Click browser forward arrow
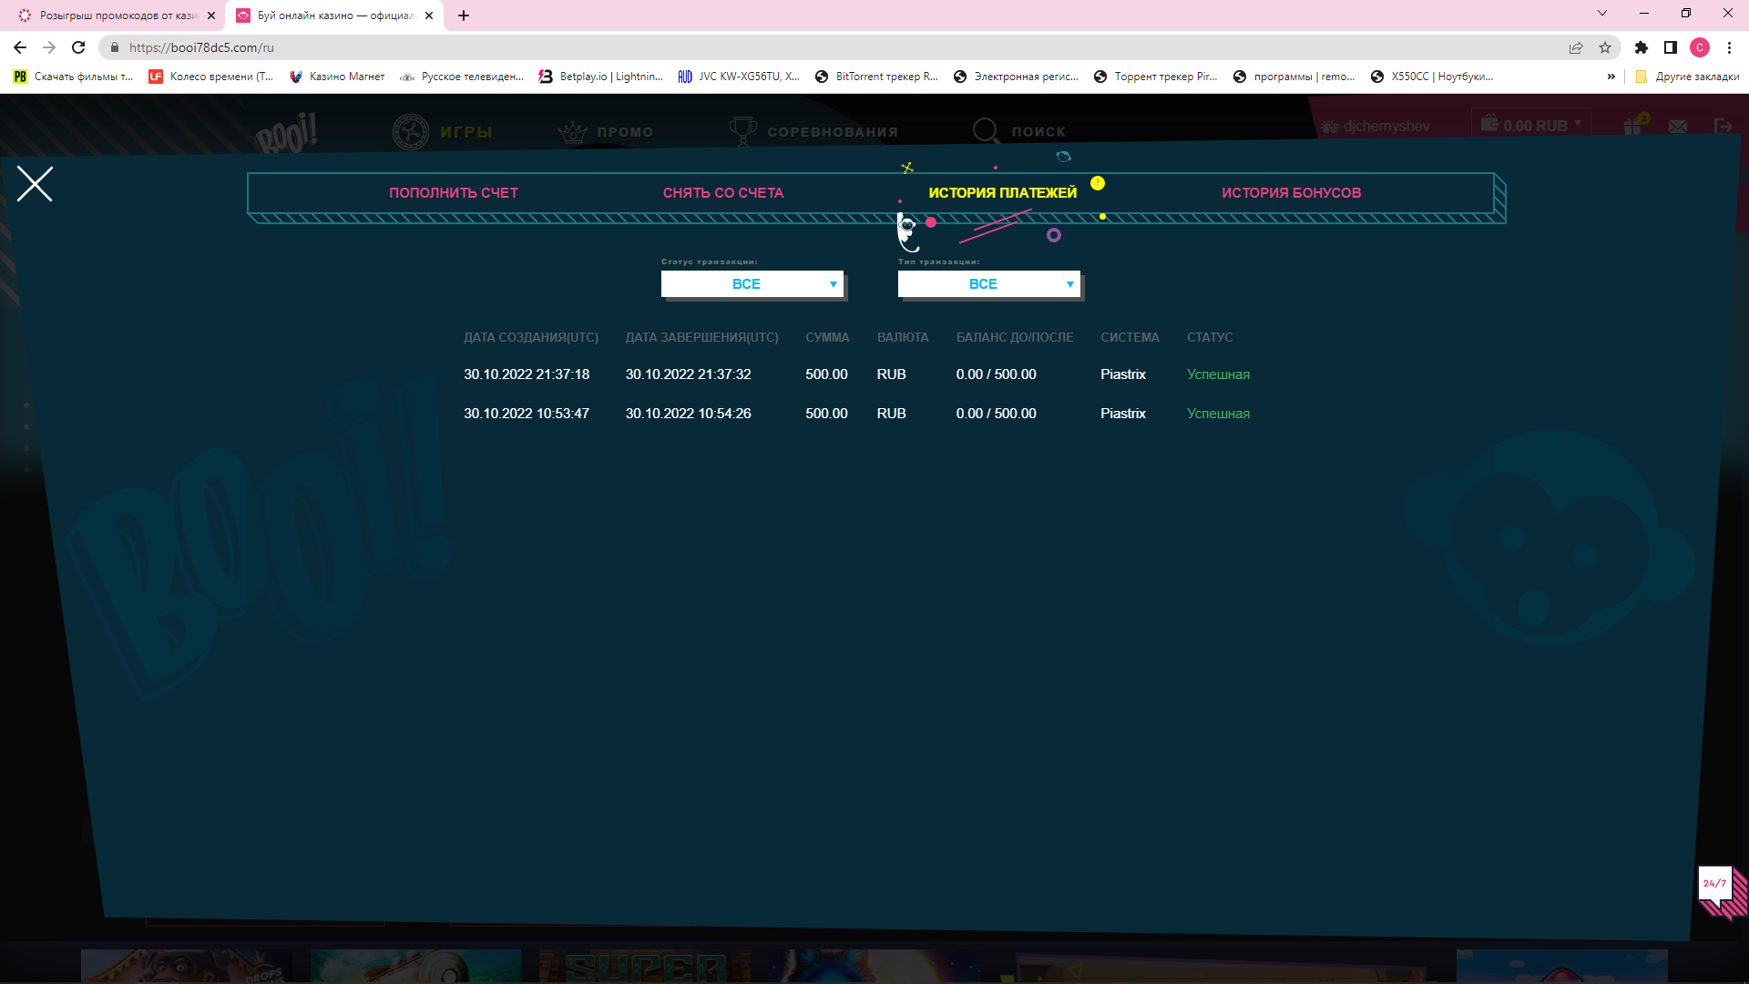 (49, 47)
